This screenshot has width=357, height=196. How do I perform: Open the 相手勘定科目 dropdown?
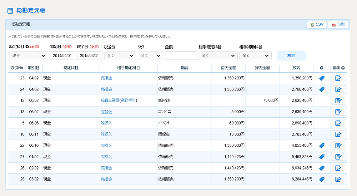coord(218,56)
